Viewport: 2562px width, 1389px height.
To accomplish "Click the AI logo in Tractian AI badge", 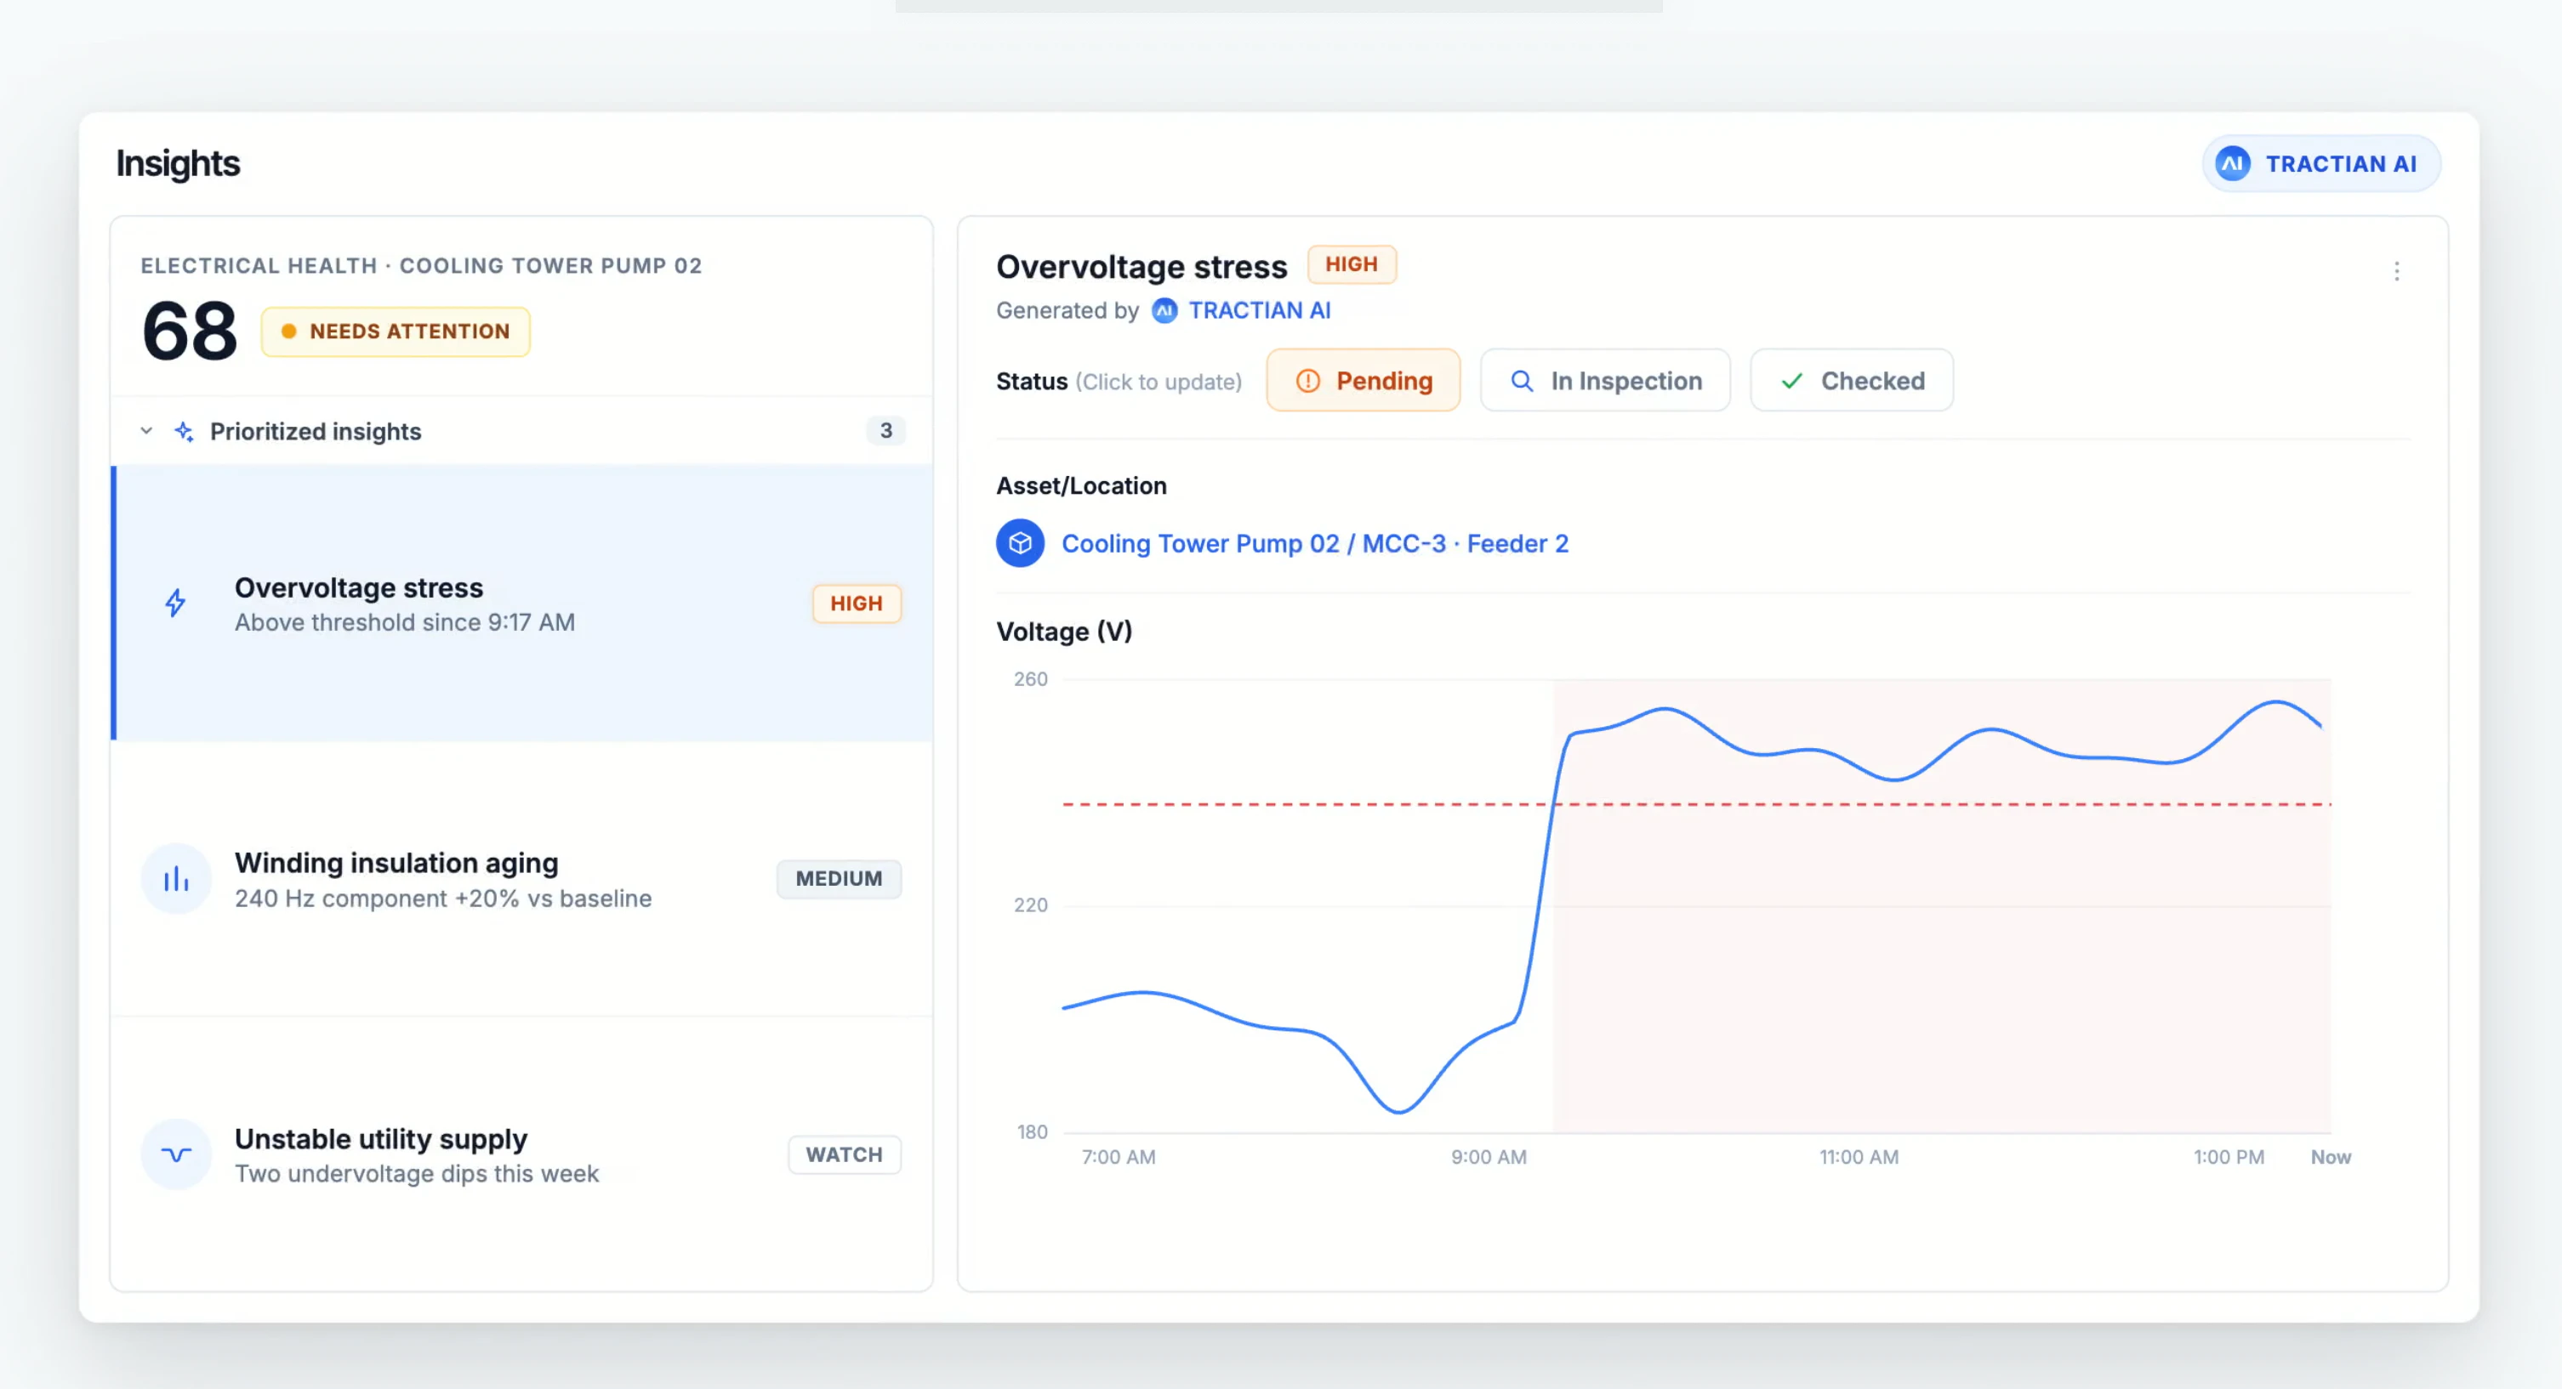I will pyautogui.click(x=2232, y=164).
